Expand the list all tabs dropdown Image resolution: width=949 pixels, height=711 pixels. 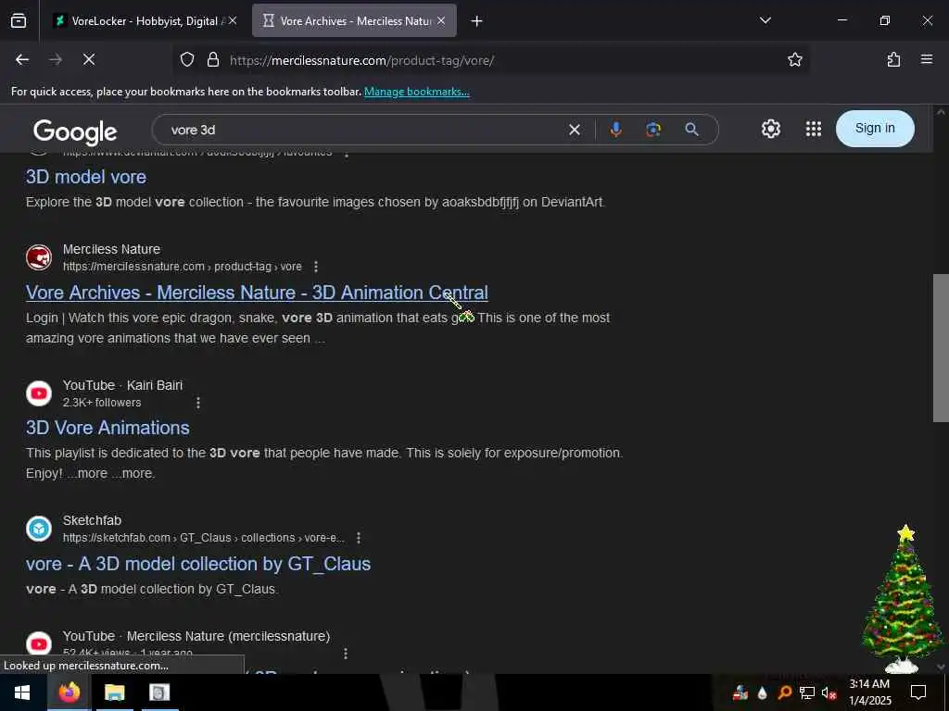[765, 20]
